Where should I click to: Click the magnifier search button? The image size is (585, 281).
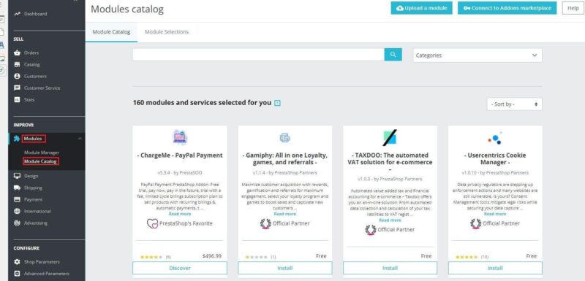coord(393,55)
